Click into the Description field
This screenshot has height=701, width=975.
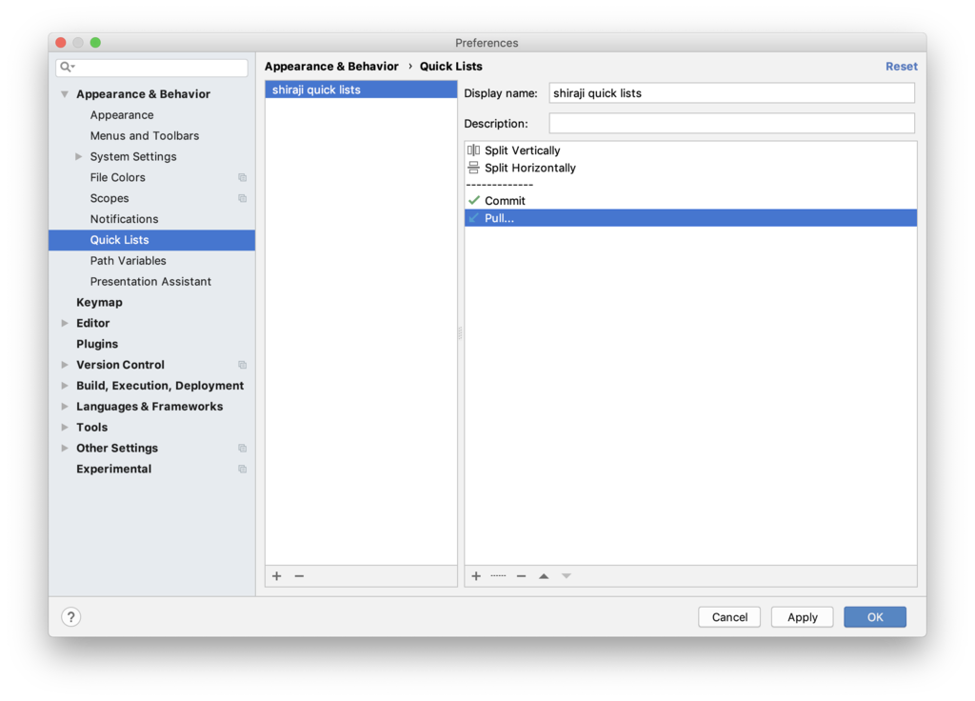coord(732,123)
